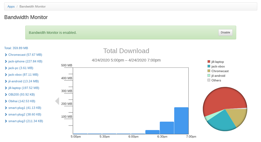Click the Total Download chart title
Viewport: 261px width, 142px height.
coord(126,51)
